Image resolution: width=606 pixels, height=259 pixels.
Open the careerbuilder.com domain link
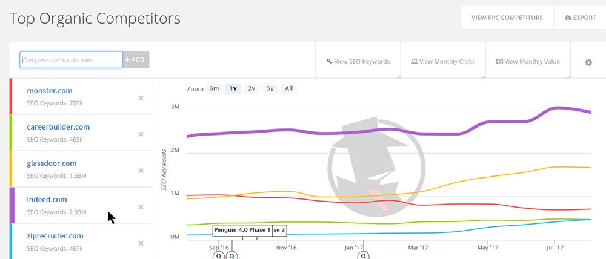point(58,127)
